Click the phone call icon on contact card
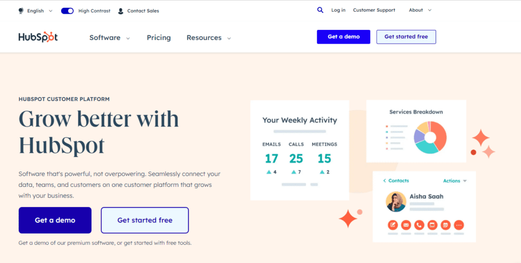Image resolution: width=521 pixels, height=263 pixels. [x=419, y=225]
